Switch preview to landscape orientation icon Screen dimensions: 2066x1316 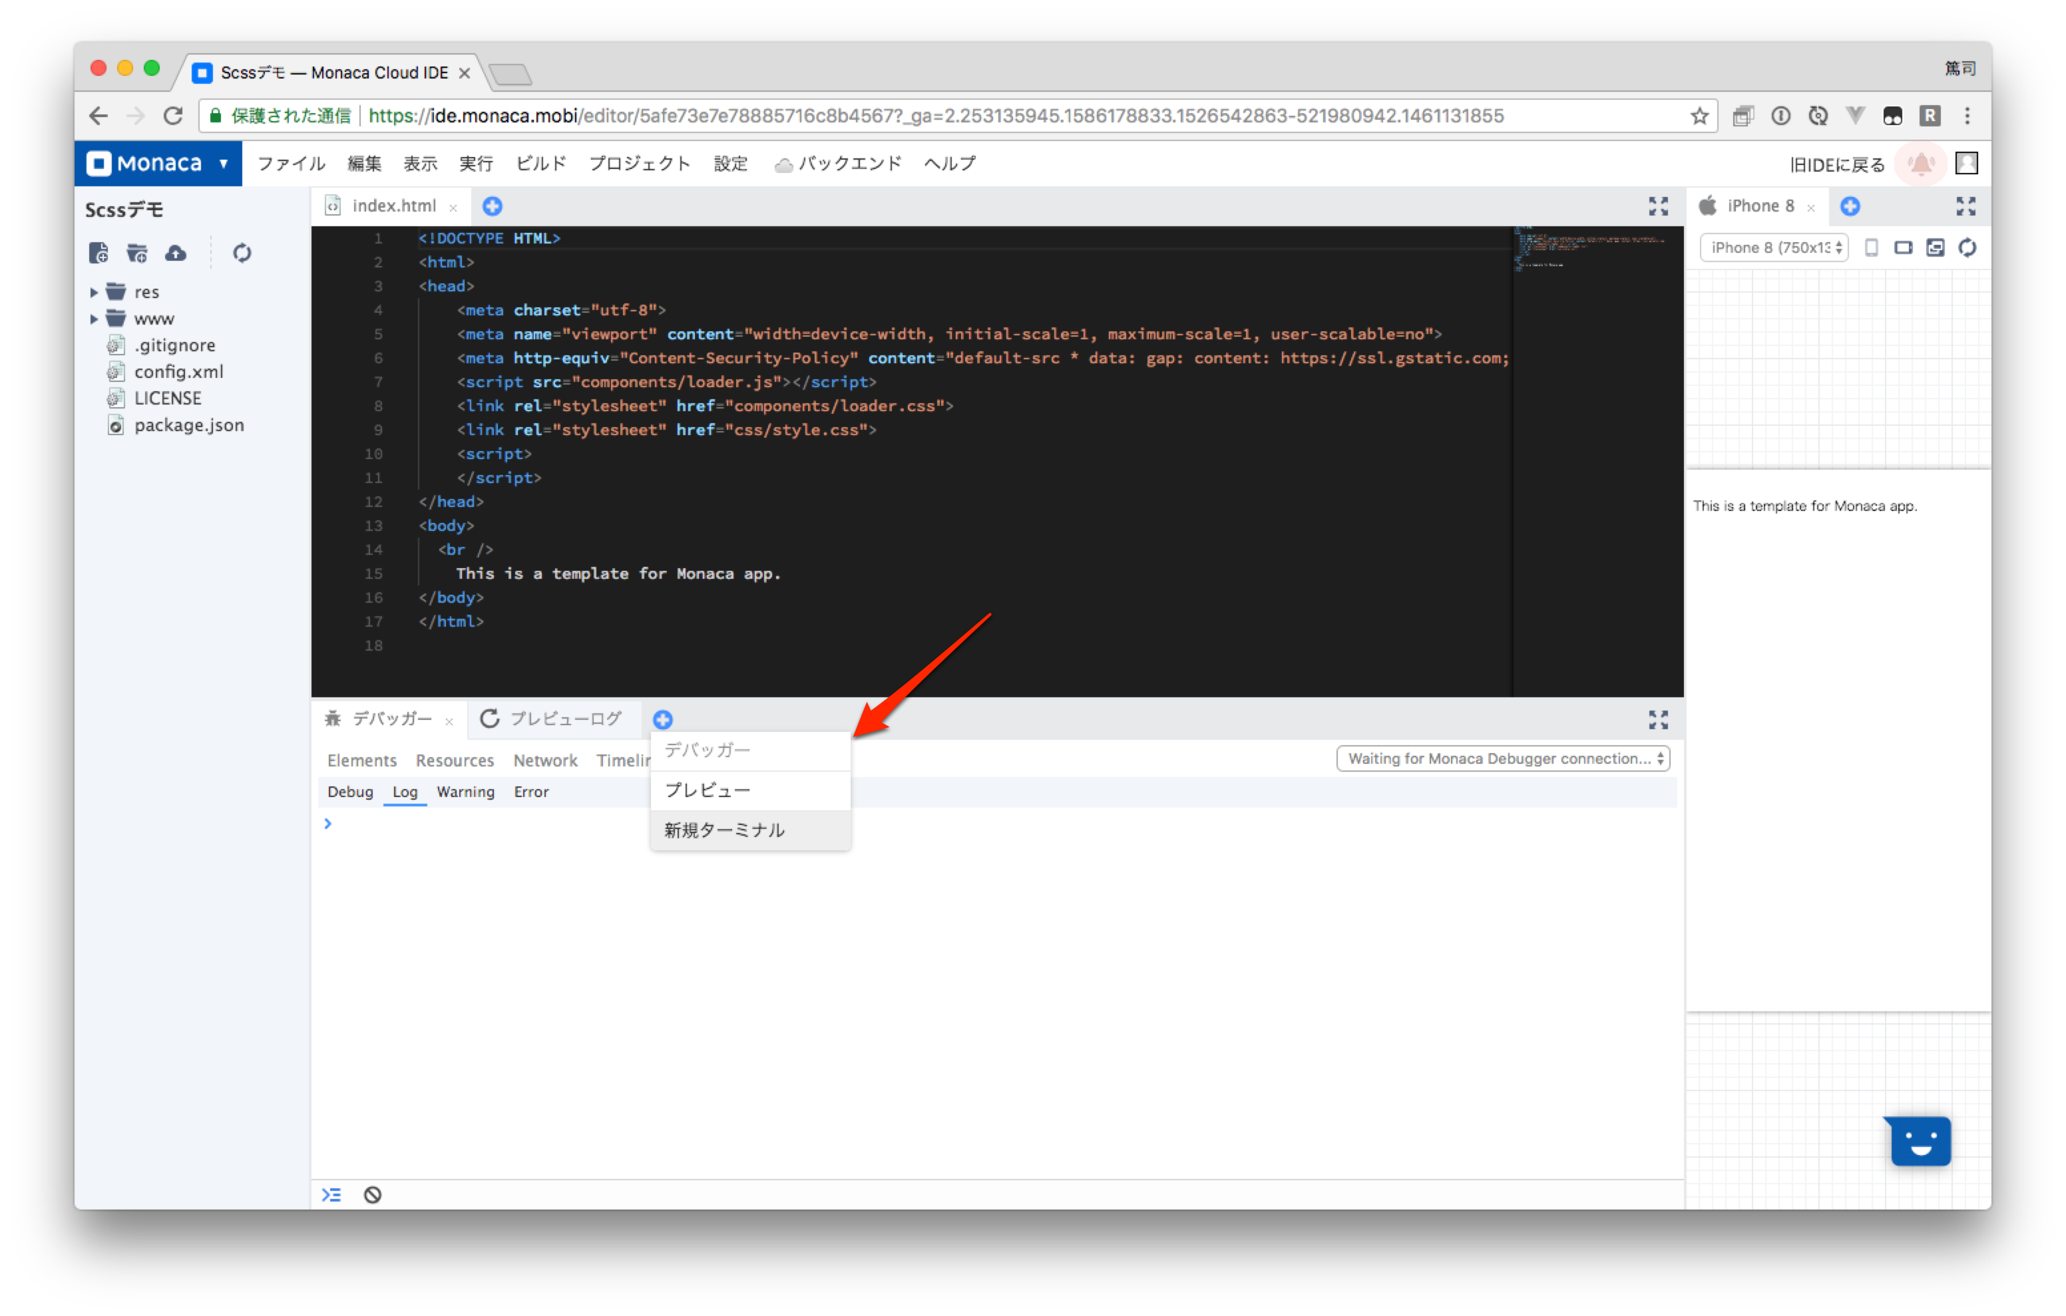[1903, 248]
